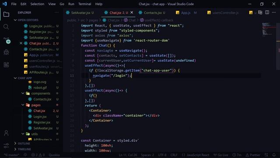Image resolution: width=280 pixels, height=158 pixels.
Task: Click the Ln 11, Col 26 cursor position
Action: (128, 155)
